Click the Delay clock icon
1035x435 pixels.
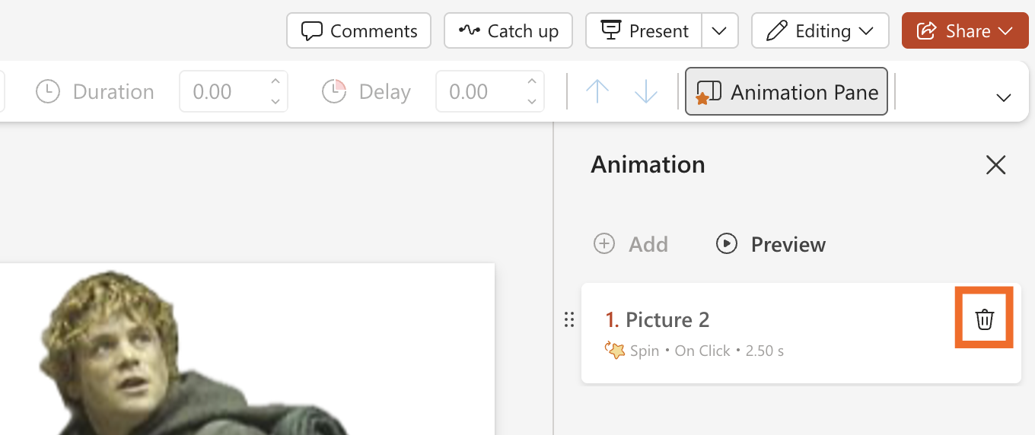coord(334,92)
